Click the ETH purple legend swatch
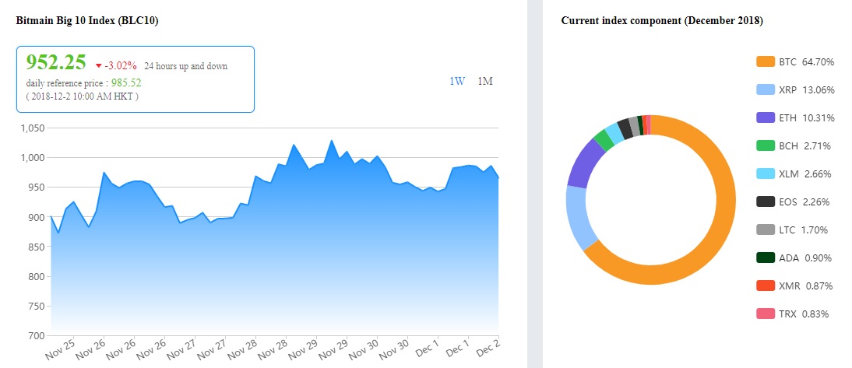This screenshot has height=368, width=852. click(x=765, y=117)
